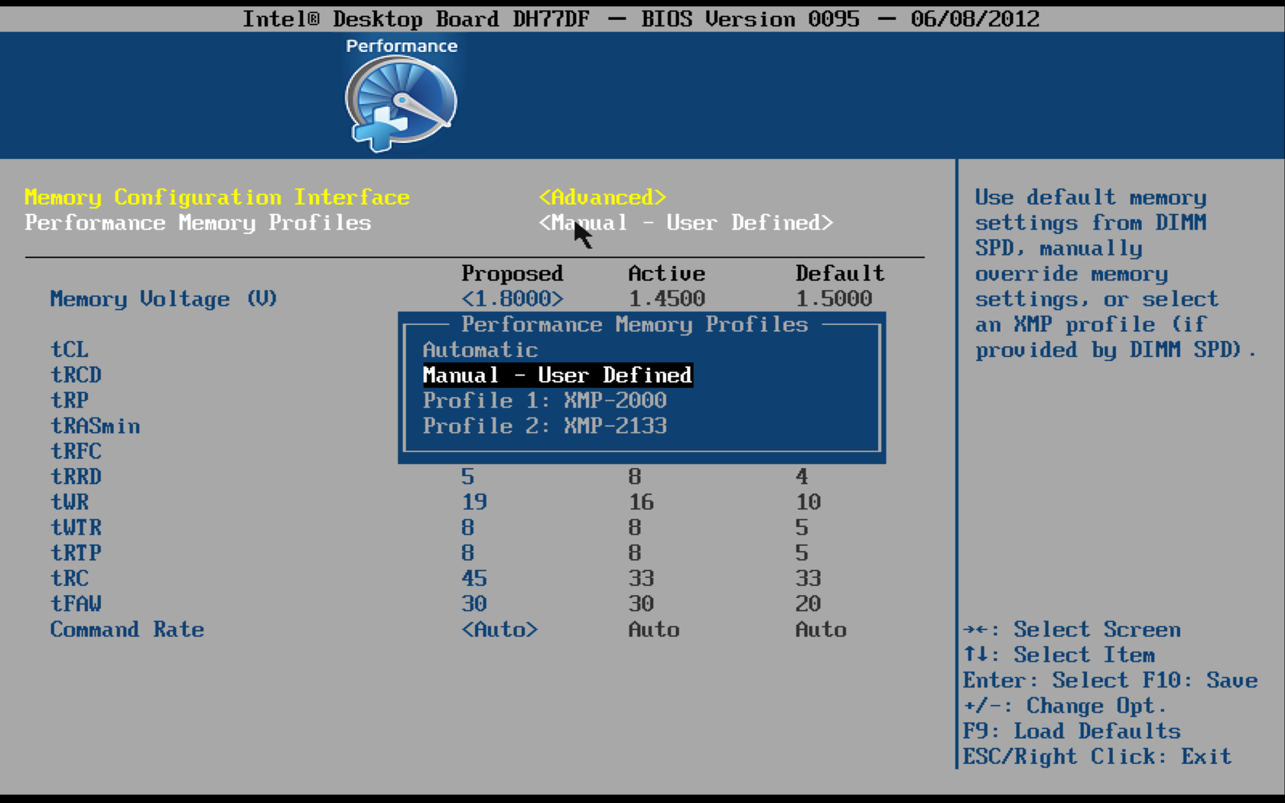Screen dimensions: 1285x803
Task: Click the active Memory Voltage 1.4500
Action: point(667,299)
